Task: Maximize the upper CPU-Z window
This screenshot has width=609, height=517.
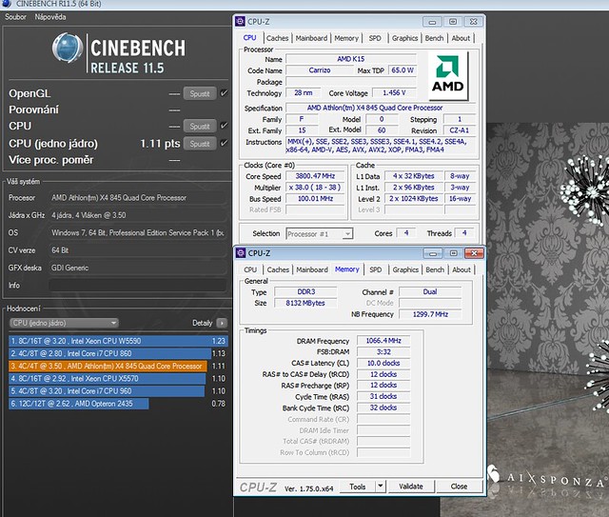Action: point(453,22)
